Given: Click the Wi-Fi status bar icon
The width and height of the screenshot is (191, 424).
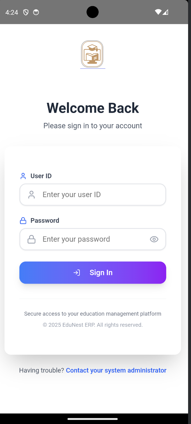Looking at the screenshot, I should tap(158, 12).
